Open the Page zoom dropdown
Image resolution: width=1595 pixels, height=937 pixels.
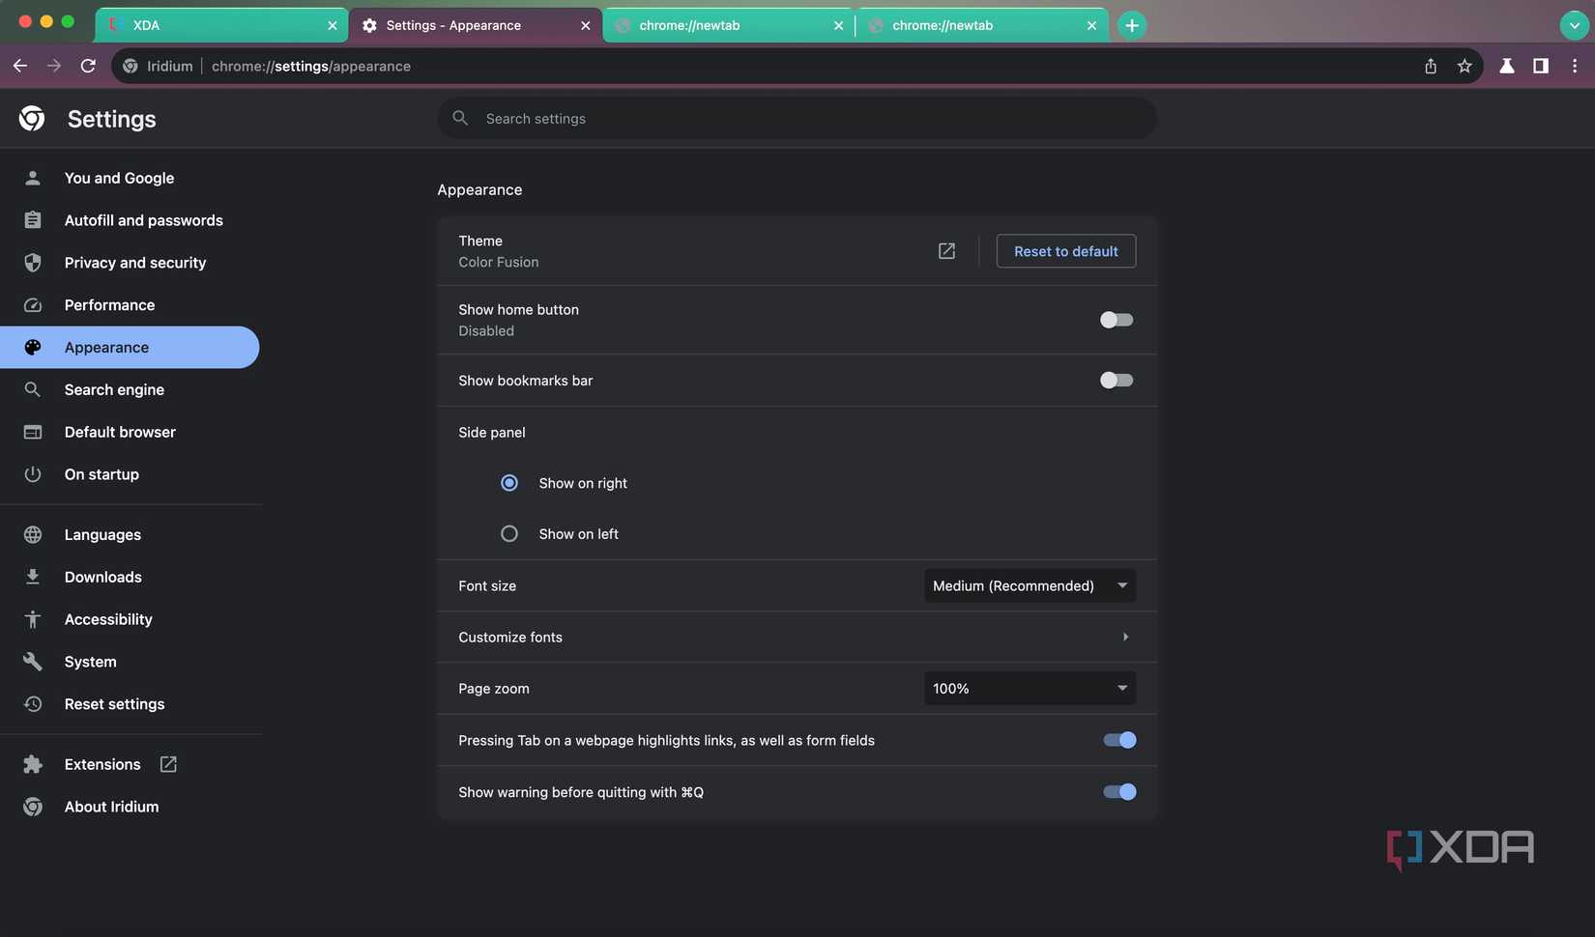pos(1029,688)
